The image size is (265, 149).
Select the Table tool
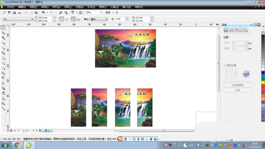point(3,83)
